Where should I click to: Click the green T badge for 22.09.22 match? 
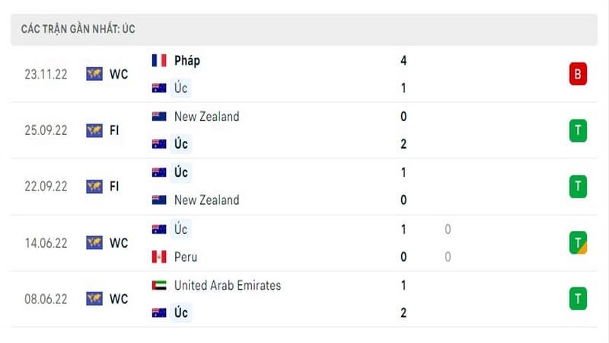point(578,186)
